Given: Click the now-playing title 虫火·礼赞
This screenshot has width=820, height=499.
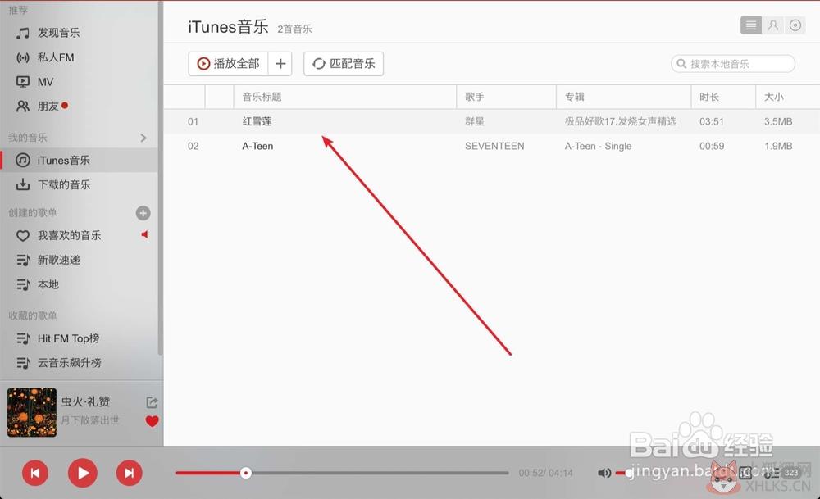Looking at the screenshot, I should click(x=86, y=401).
